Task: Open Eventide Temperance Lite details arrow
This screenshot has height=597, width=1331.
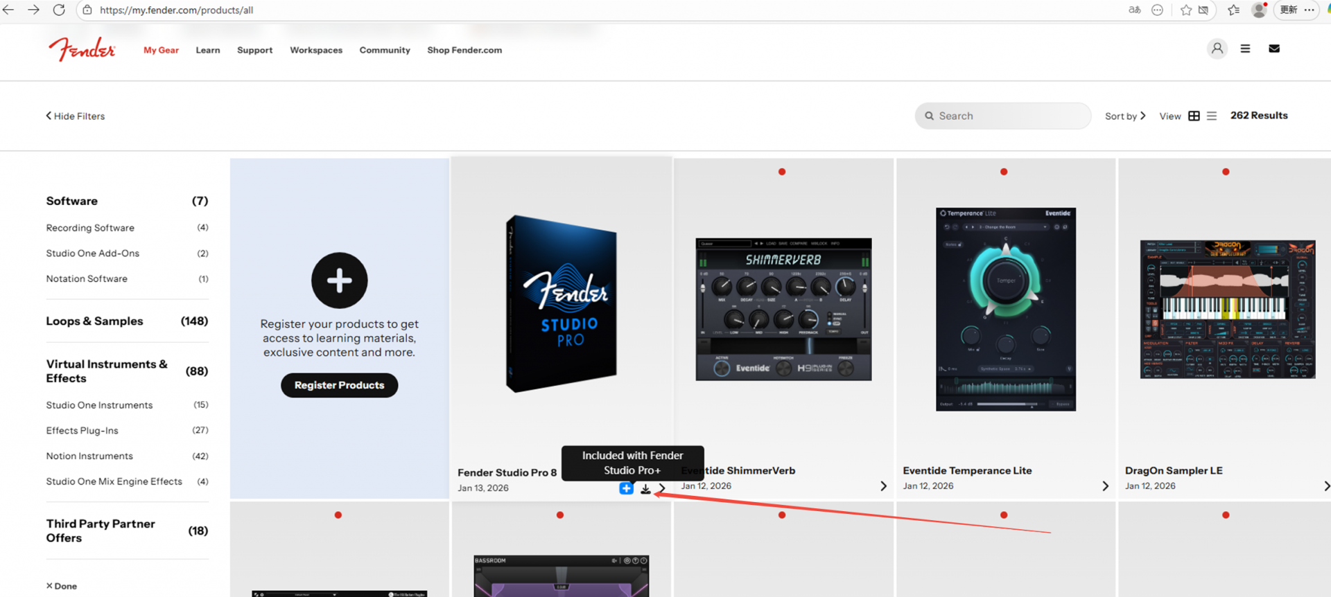Action: pyautogui.click(x=1105, y=486)
